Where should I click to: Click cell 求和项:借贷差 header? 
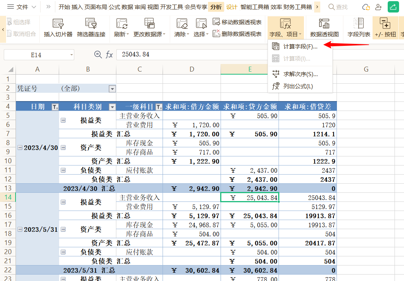pyautogui.click(x=308, y=107)
